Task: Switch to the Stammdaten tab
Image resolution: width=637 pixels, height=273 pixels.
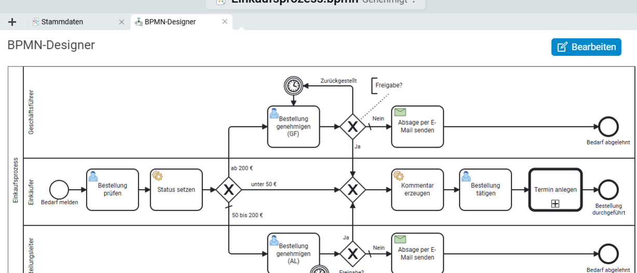Action: (x=62, y=22)
